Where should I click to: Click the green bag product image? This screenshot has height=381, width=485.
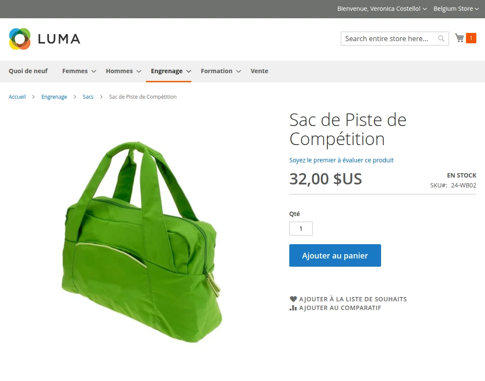click(x=142, y=242)
